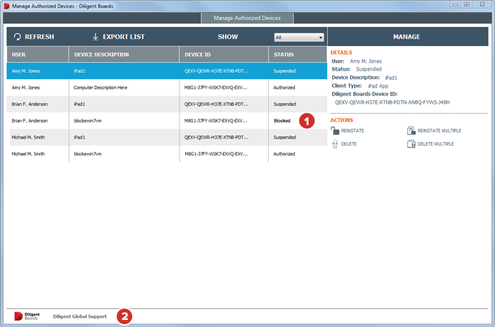Image resolution: width=495 pixels, height=327 pixels.
Task: Click the Export List download arrow icon
Action: [95, 37]
